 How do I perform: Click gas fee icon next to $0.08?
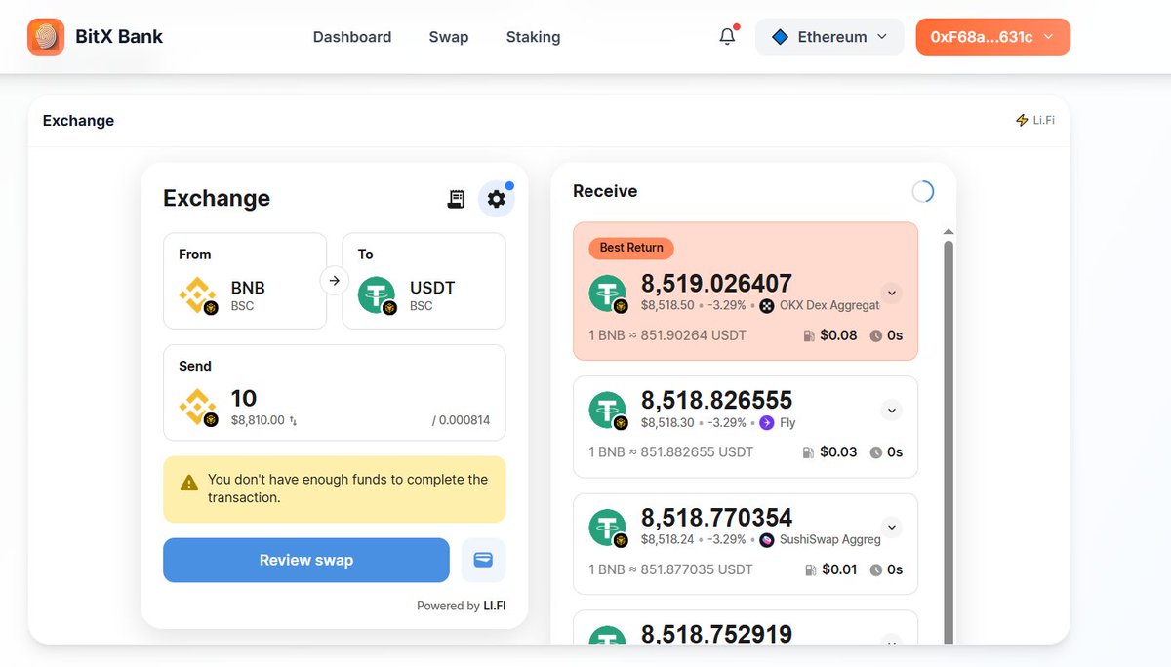click(808, 335)
